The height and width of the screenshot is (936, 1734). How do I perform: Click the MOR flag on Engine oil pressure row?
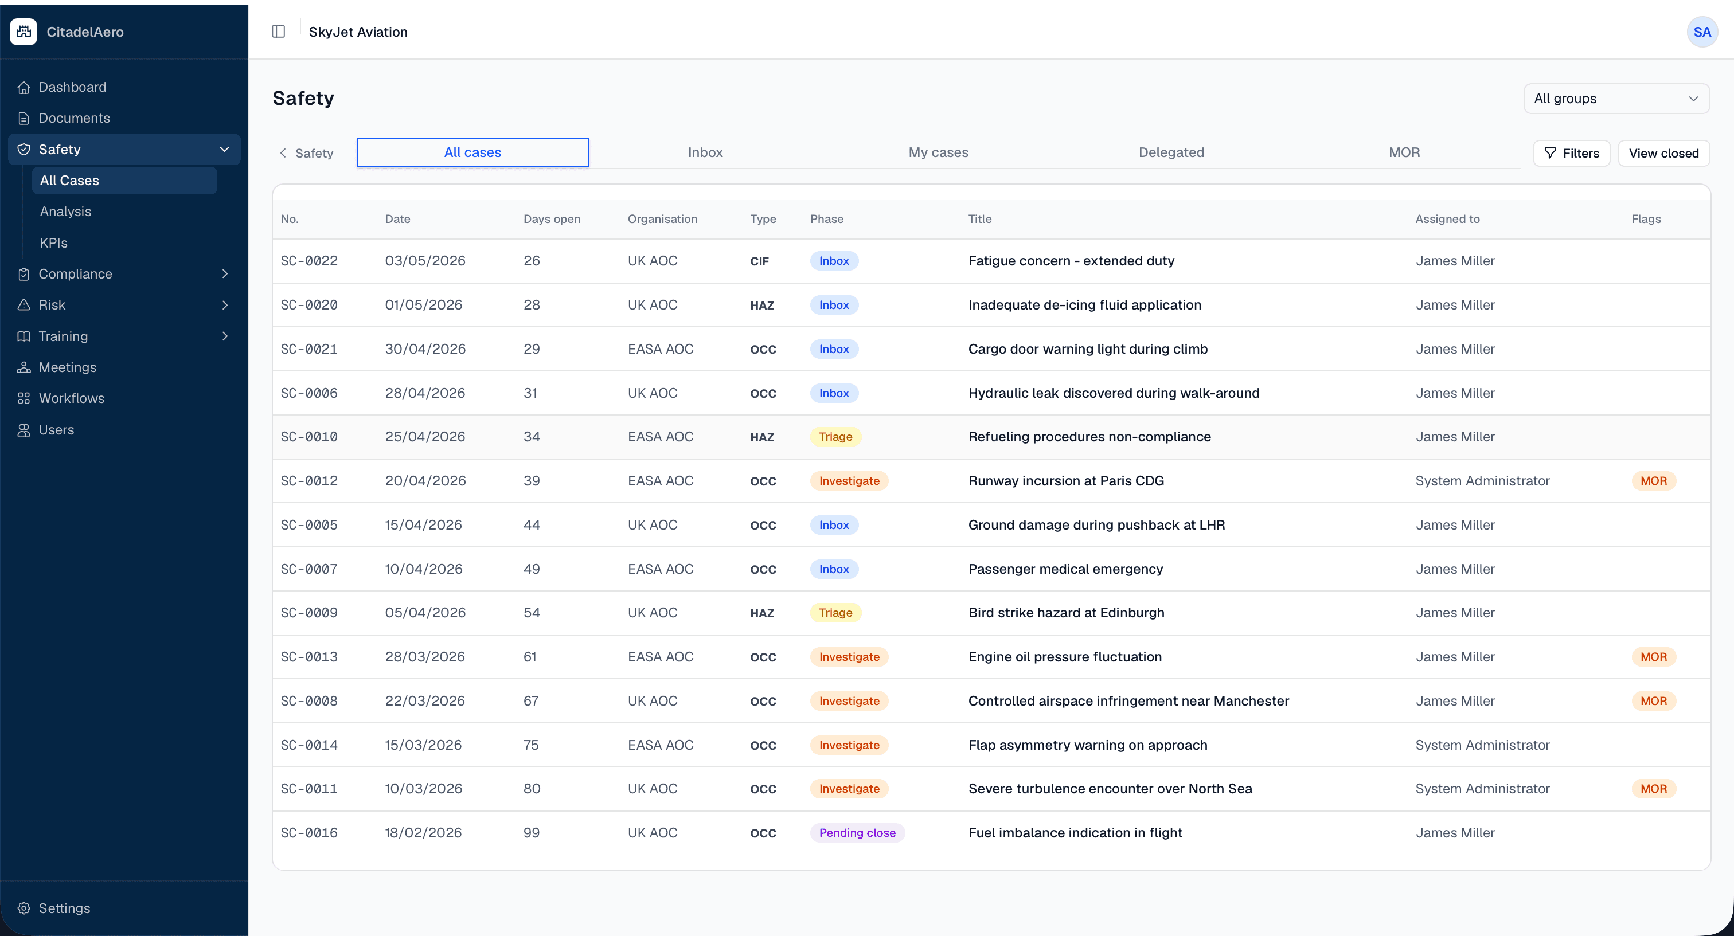[1653, 657]
